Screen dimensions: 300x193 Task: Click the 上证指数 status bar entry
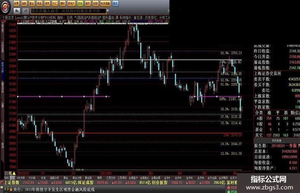(x=12, y=183)
